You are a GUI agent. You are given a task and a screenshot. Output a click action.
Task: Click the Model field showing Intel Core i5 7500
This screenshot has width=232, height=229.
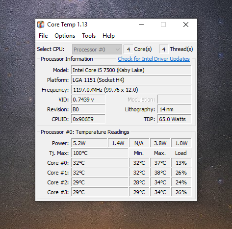coord(131,70)
